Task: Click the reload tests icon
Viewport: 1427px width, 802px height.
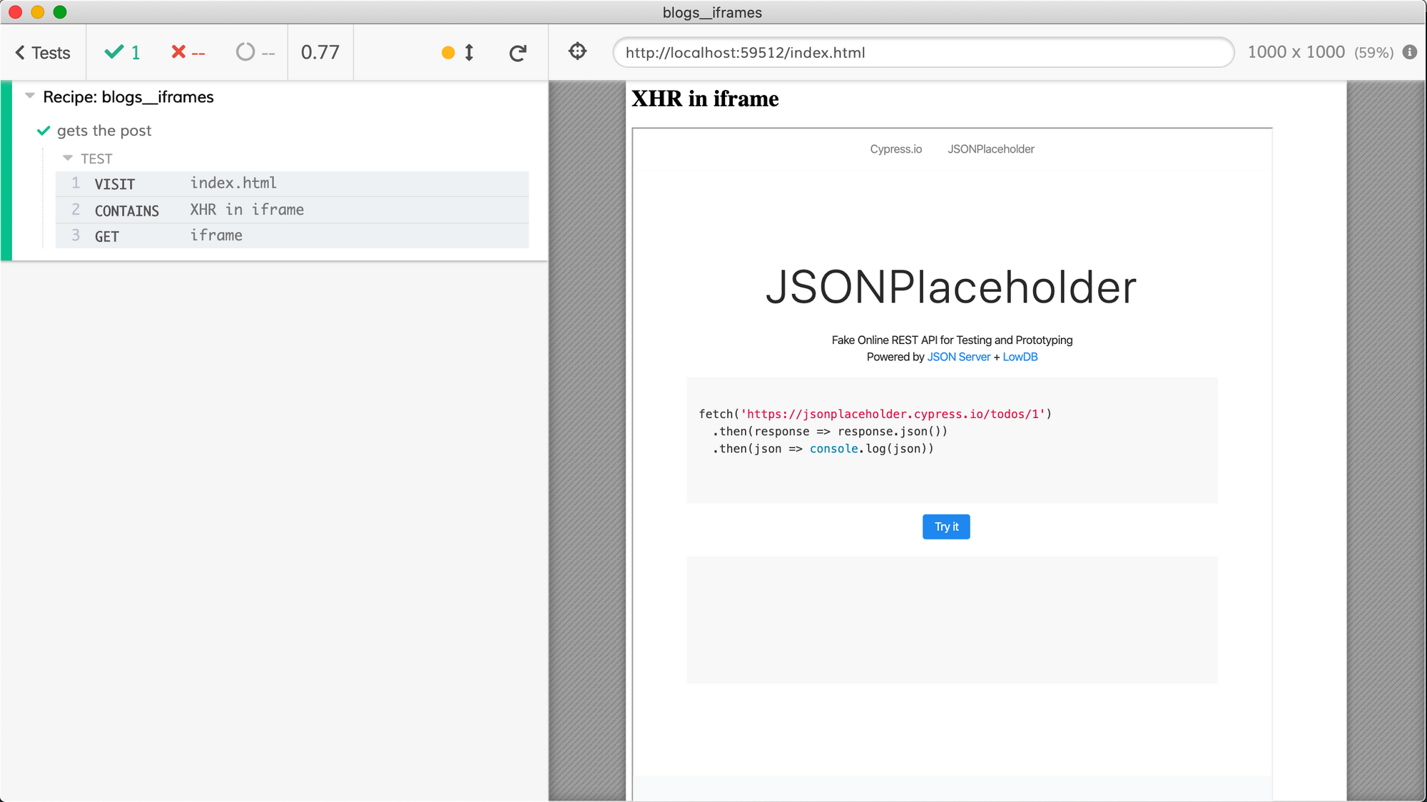Action: [518, 53]
